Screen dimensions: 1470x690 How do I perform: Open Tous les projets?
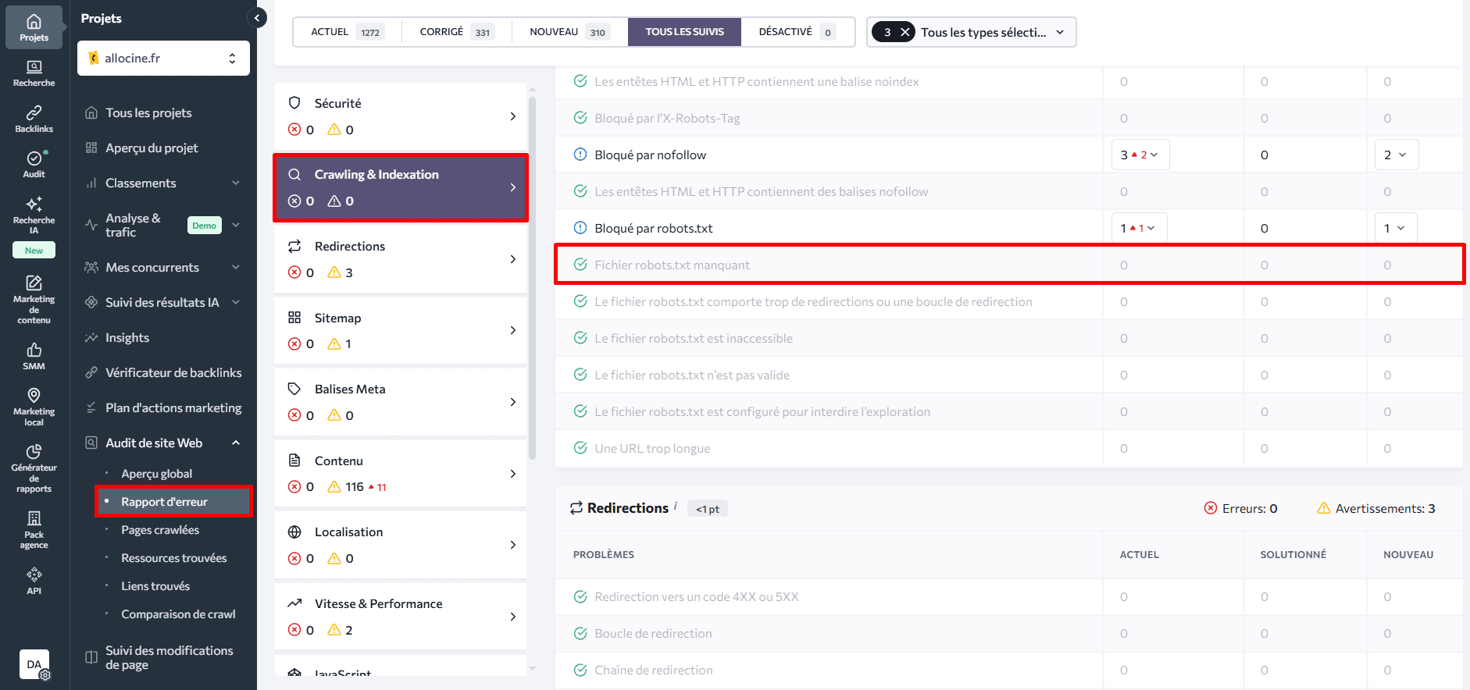148,113
